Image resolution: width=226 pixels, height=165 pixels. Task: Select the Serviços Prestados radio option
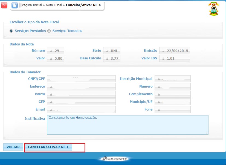[11, 31]
